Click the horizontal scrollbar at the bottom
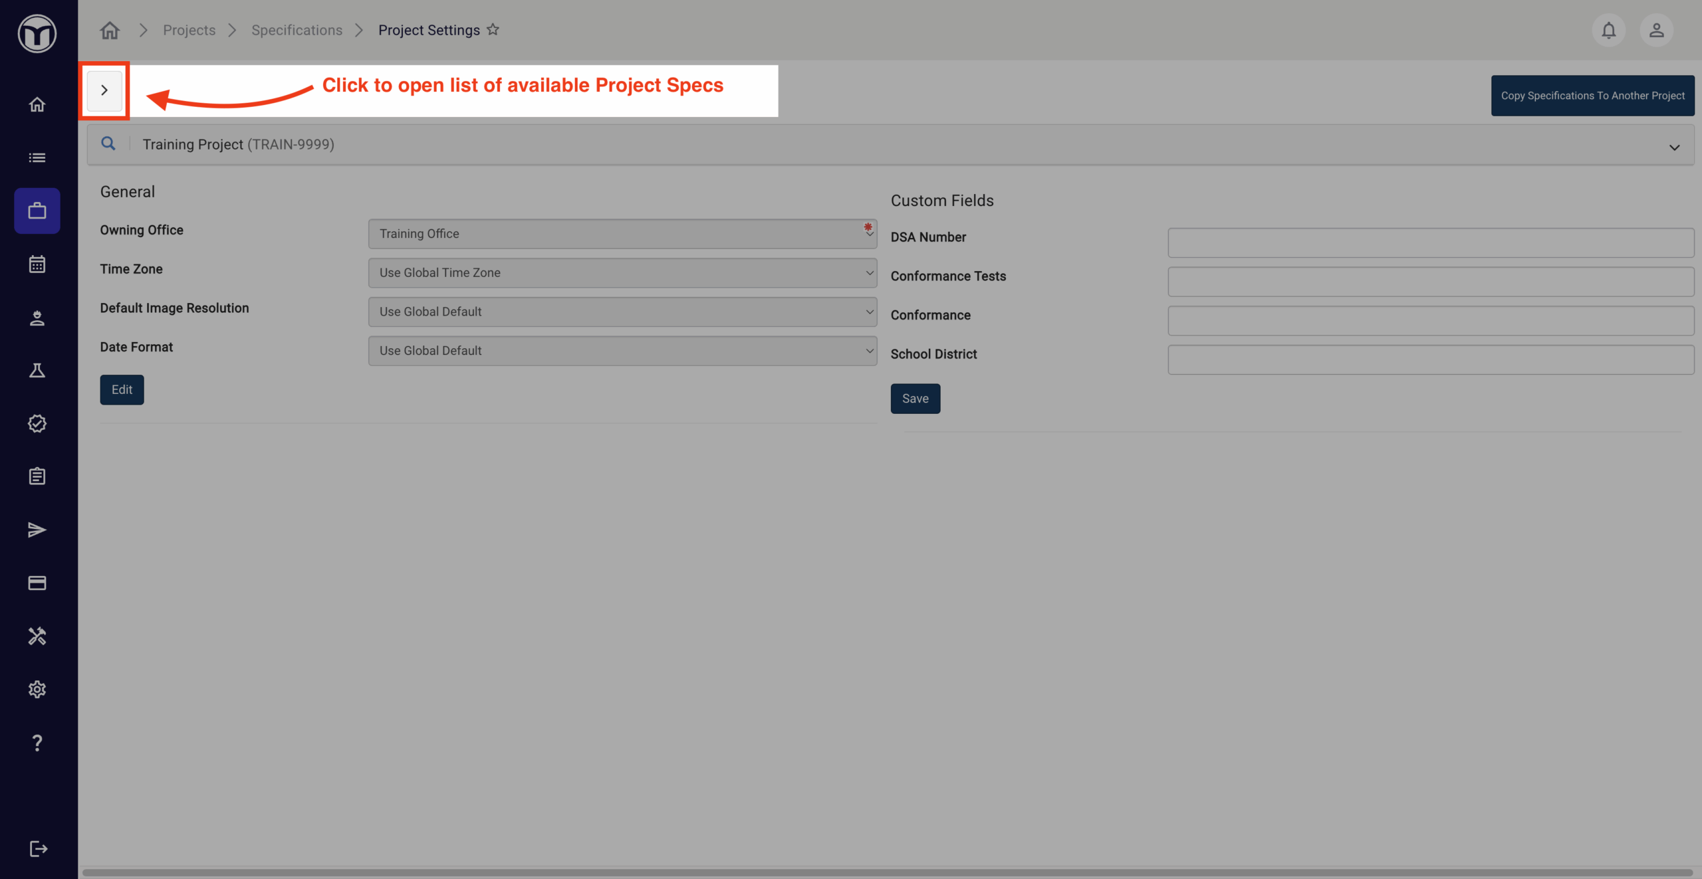Viewport: 1702px width, 879px height. tap(888, 872)
